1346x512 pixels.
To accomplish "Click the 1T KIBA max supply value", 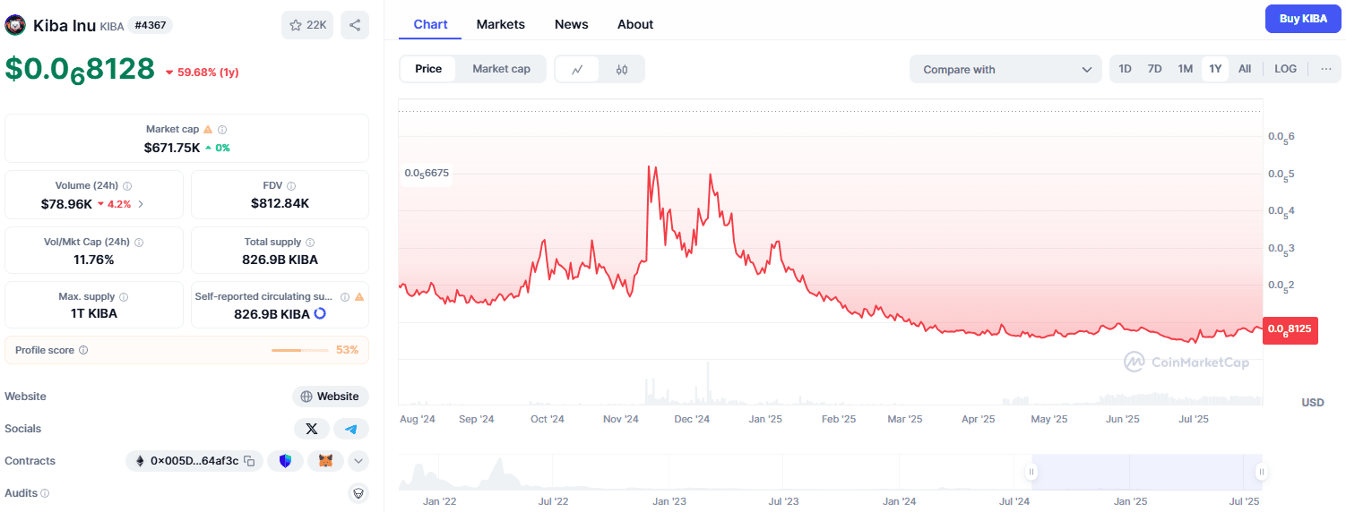I will pos(94,313).
